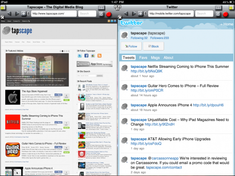Go forward in the Tapscape pane
The image size is (235, 176).
click(x=17, y=14)
